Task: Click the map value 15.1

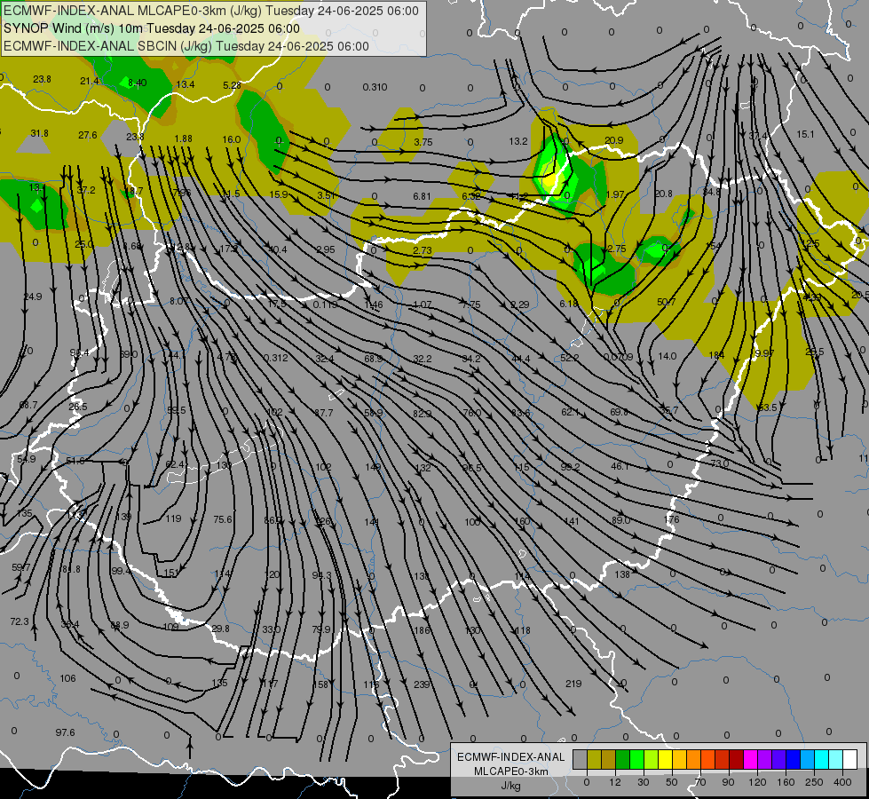Action: 805,134
